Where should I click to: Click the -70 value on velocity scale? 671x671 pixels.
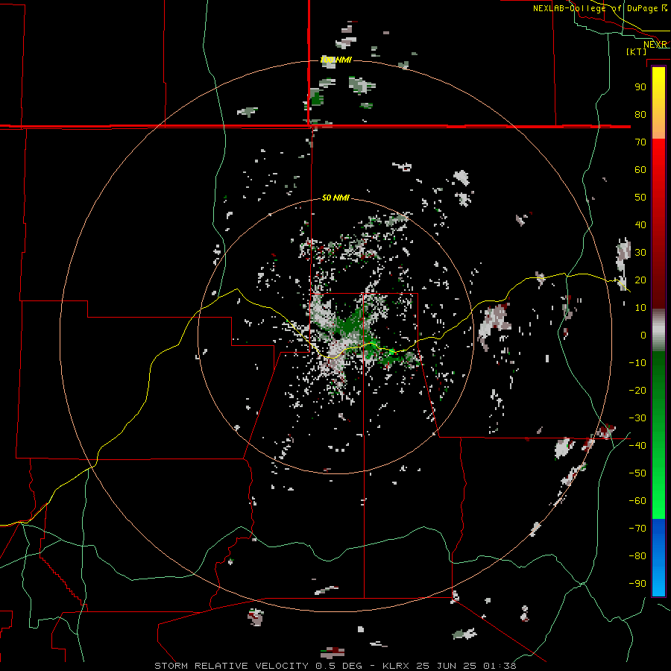637,529
